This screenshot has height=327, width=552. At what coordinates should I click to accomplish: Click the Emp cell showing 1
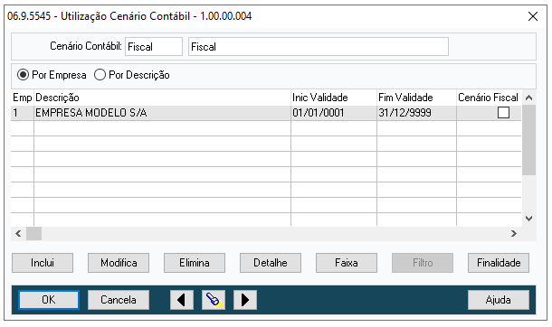(23, 113)
